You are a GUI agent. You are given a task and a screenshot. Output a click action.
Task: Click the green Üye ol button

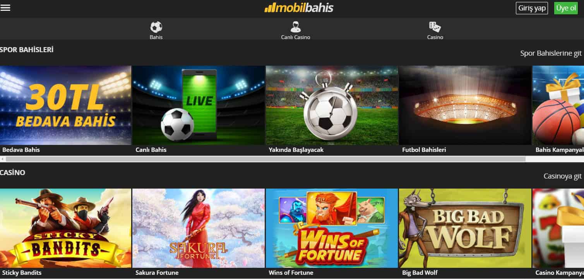[566, 8]
